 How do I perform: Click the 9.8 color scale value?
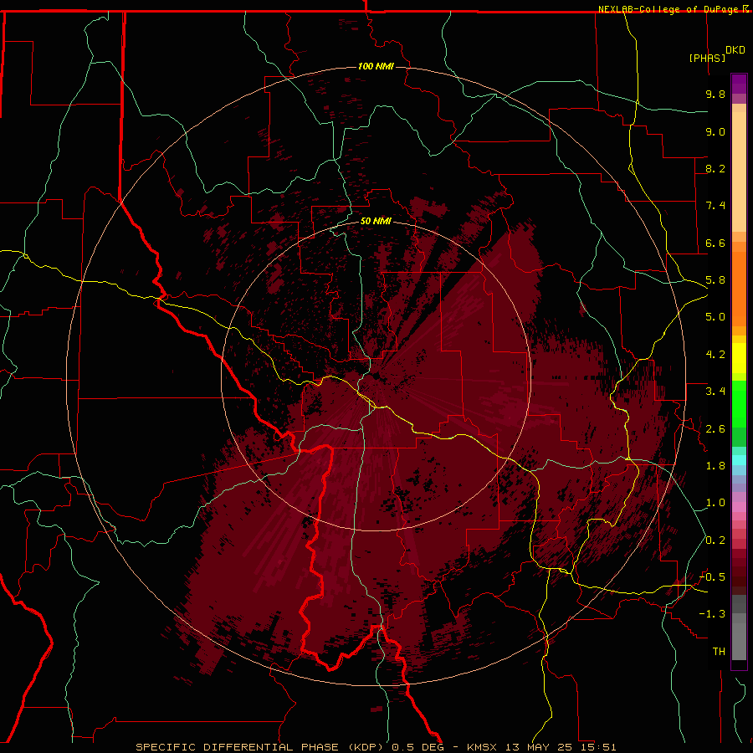[x=715, y=94]
